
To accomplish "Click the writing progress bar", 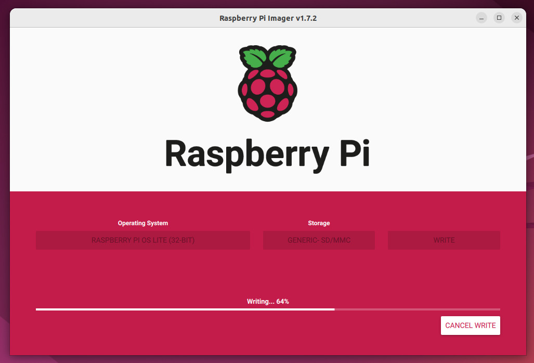I will [268, 309].
